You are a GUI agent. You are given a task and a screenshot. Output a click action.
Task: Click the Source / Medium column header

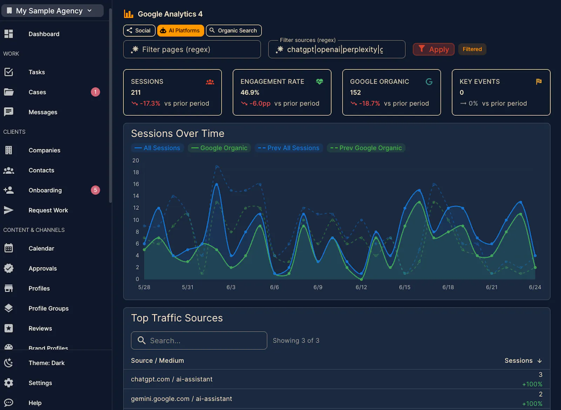coord(157,361)
